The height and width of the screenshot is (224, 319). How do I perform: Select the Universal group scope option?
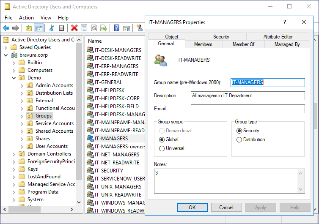[162, 148]
